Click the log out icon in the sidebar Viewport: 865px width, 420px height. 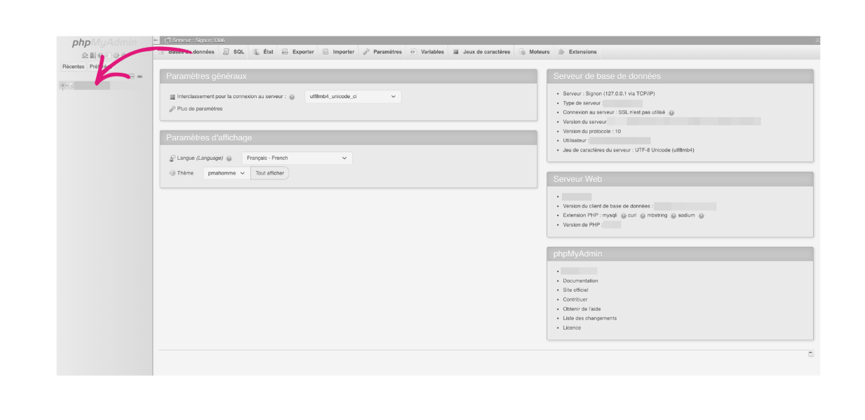[x=92, y=55]
